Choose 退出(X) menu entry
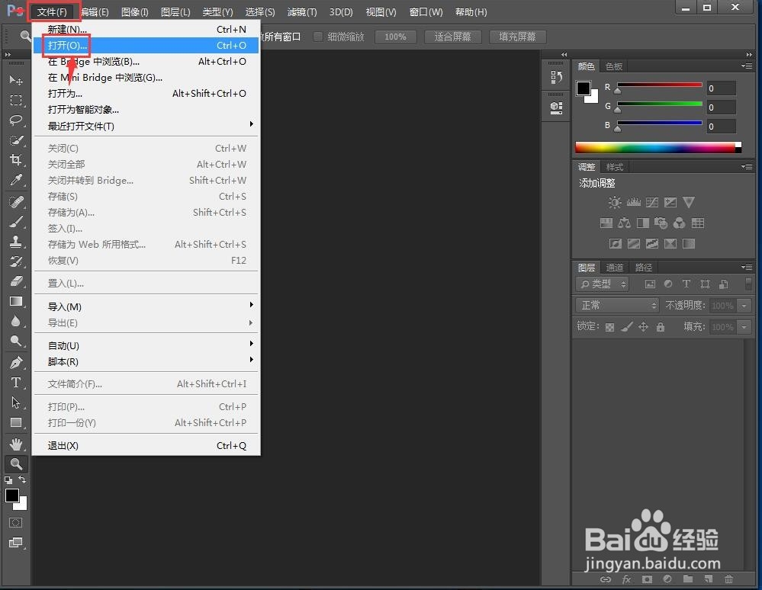 point(146,445)
